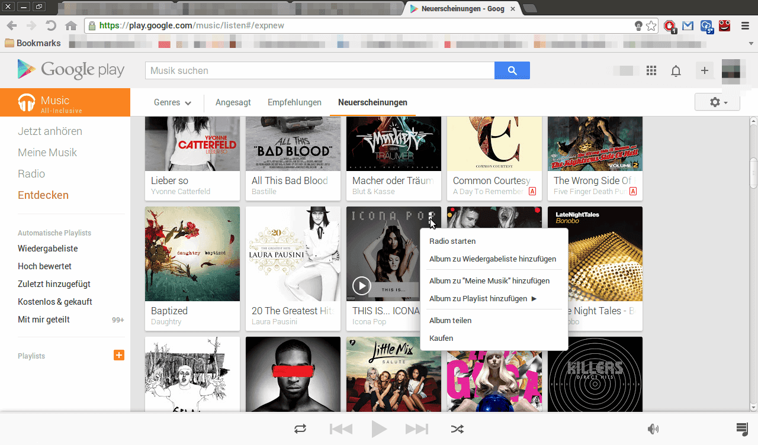Expand the Genres dropdown
The width and height of the screenshot is (758, 445).
coord(172,102)
